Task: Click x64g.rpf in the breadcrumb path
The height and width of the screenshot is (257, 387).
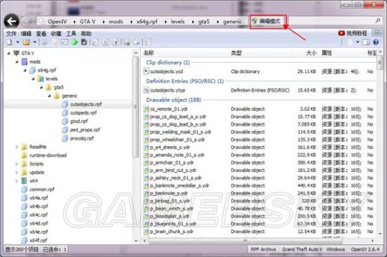Action: tap(147, 22)
